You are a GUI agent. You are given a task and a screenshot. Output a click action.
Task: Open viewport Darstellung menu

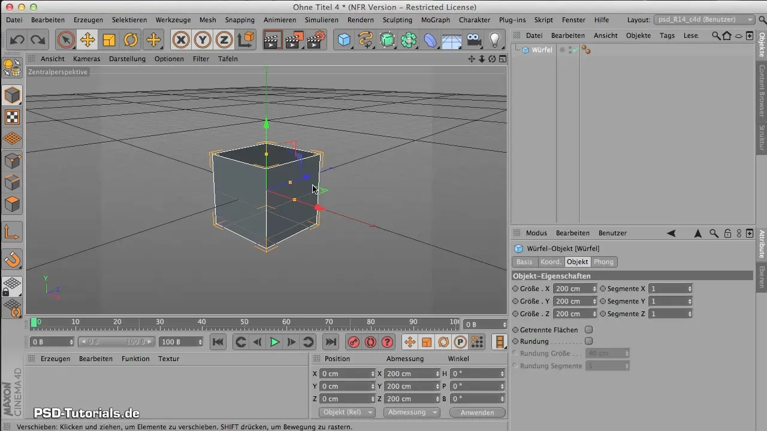click(x=127, y=59)
